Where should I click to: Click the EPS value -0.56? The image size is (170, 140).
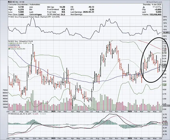[92, 10]
